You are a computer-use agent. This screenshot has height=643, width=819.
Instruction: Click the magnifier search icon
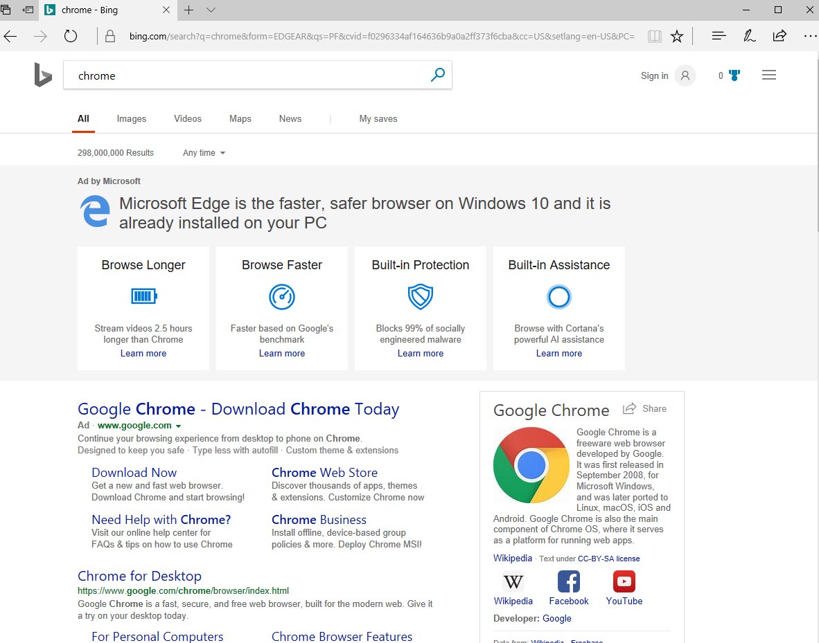(438, 75)
